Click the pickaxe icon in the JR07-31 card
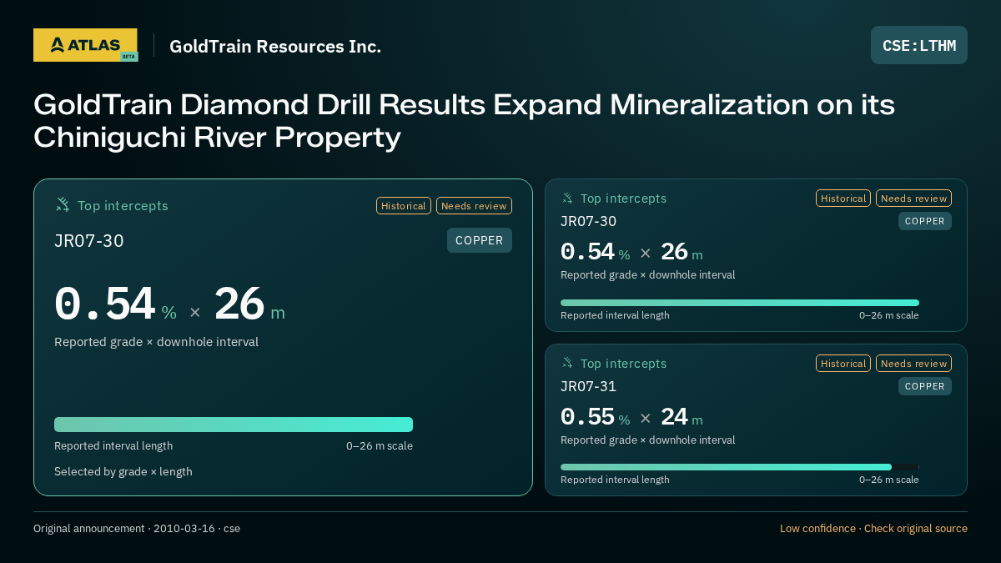Image resolution: width=1001 pixels, height=563 pixels. coord(567,363)
